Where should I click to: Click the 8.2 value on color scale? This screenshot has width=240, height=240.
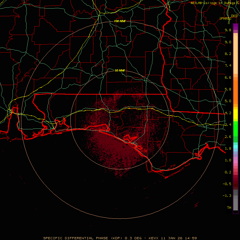click(228, 54)
